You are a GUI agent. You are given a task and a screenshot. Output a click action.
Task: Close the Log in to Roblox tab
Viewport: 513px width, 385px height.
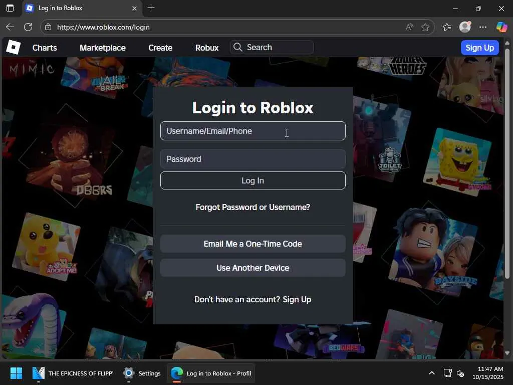134,8
